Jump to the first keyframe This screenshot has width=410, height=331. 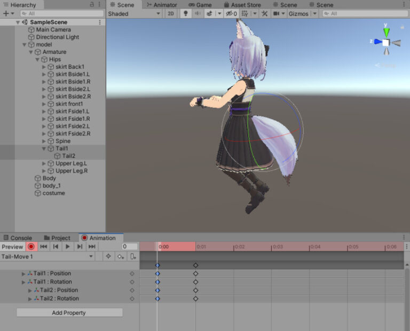(43, 247)
